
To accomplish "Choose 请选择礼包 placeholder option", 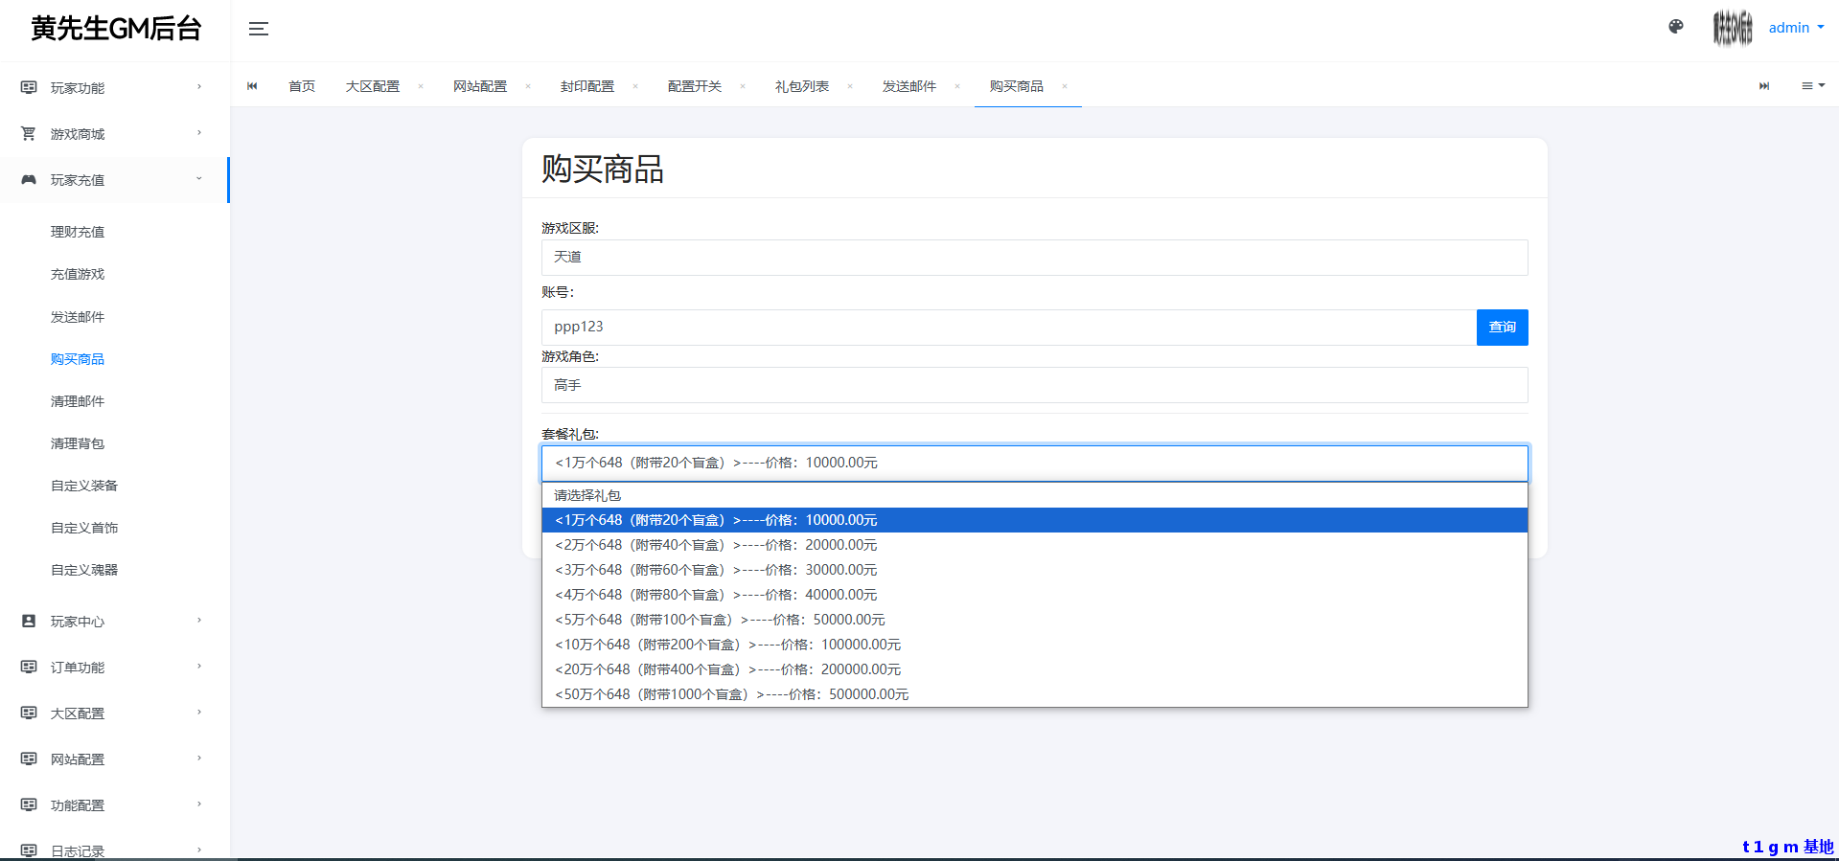I will [x=1034, y=495].
